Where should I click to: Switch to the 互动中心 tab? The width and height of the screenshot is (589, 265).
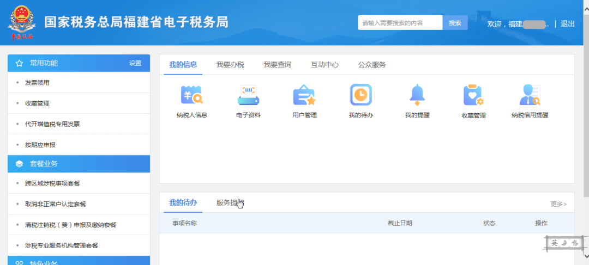325,64
